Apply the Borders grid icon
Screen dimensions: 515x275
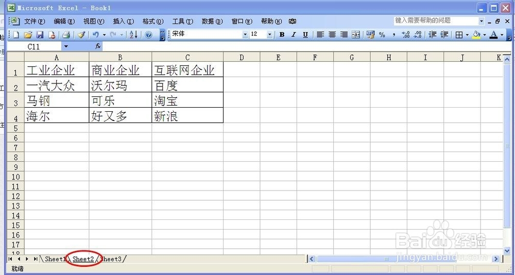click(459, 35)
